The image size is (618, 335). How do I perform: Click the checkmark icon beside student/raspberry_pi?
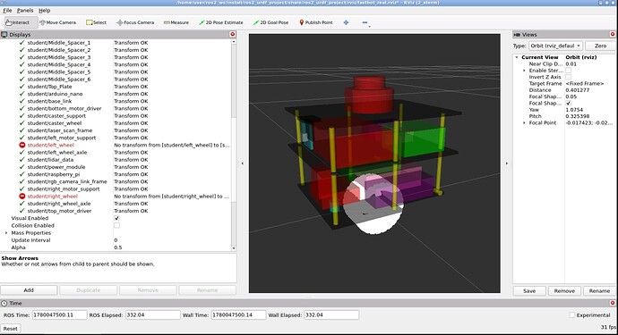22,174
